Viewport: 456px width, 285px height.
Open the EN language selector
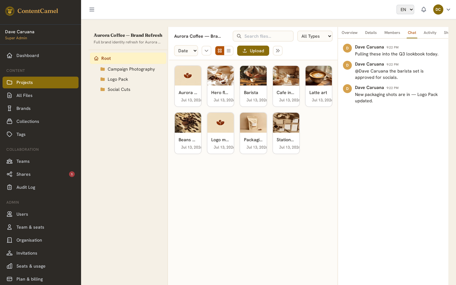tap(405, 9)
